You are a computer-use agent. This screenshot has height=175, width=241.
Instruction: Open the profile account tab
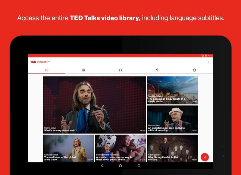click(194, 70)
